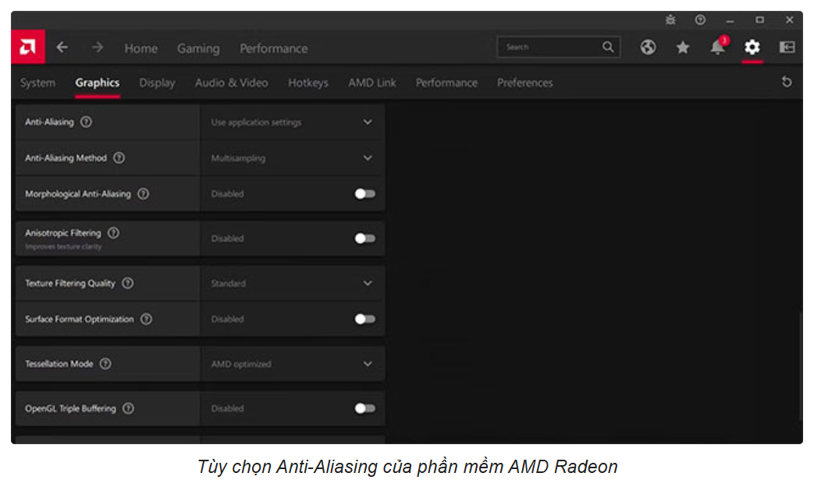Turn on OpenGL Triple Buffering
Image resolution: width=821 pixels, height=494 pixels.
pyautogui.click(x=364, y=408)
